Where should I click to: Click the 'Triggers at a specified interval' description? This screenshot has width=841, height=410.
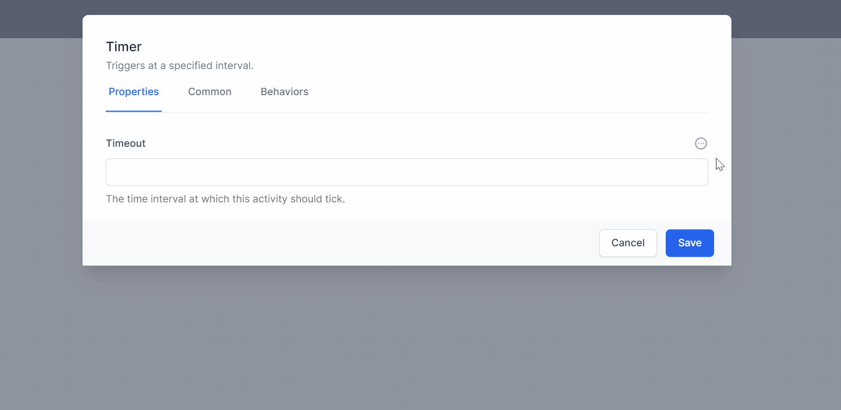point(180,66)
